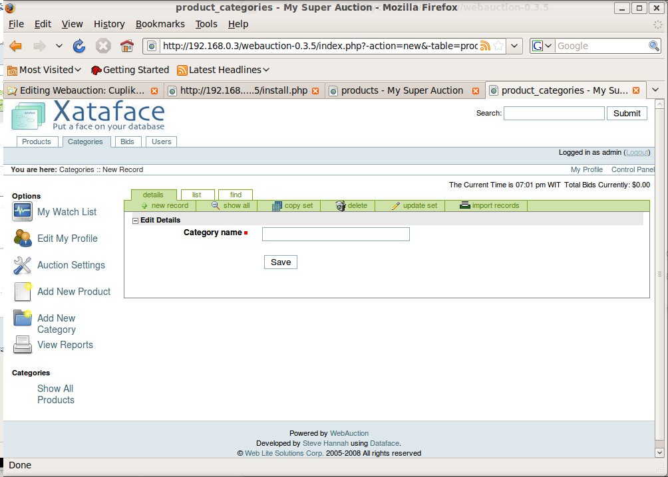Viewport: 668px width, 477px height.
Task: Reload the page with the refresh icon
Action: [79, 46]
